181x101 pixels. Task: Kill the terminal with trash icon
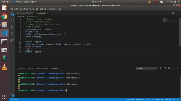[169, 68]
